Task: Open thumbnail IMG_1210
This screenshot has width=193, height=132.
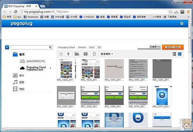Action: [x=138, y=95]
